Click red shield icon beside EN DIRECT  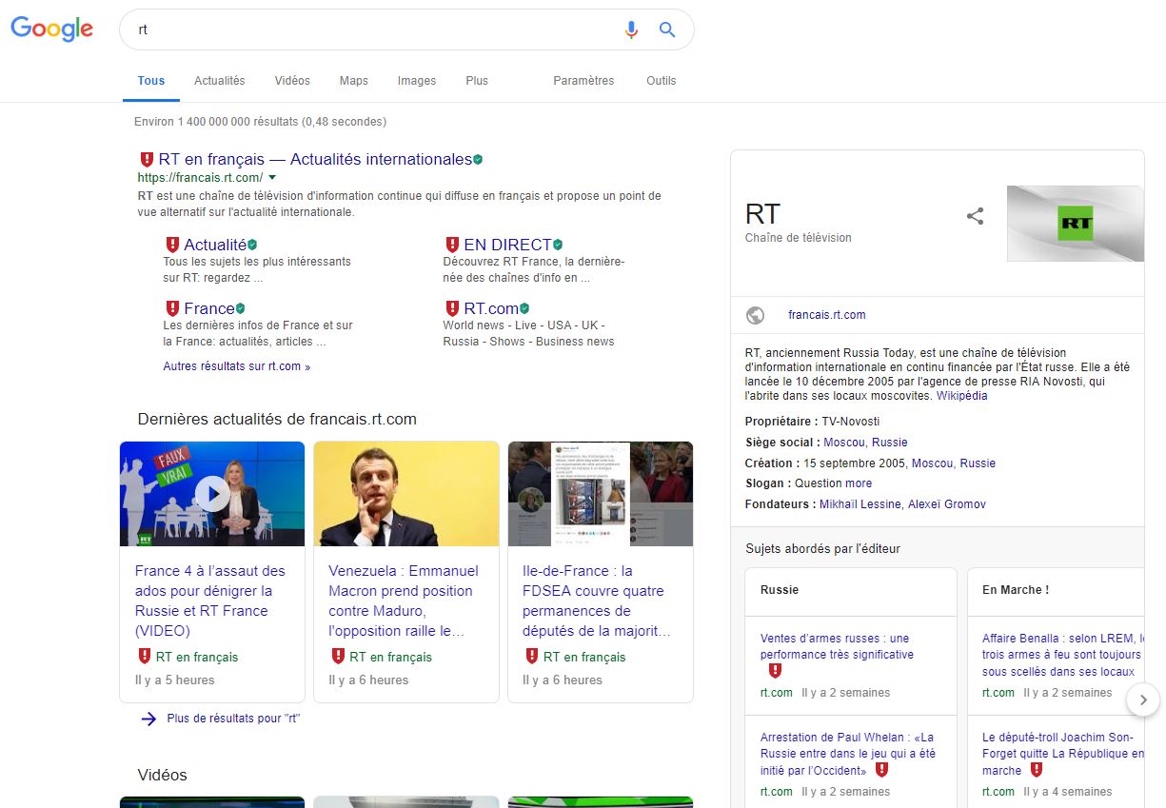click(x=452, y=245)
